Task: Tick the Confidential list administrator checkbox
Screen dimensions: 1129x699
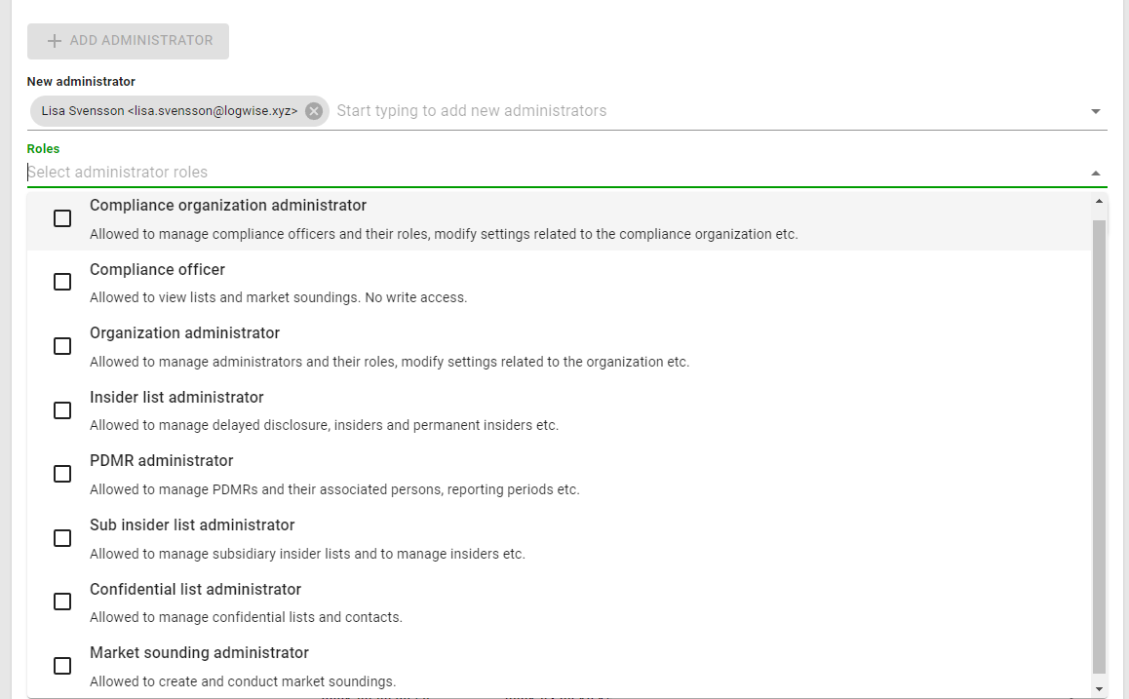Action: pos(62,602)
